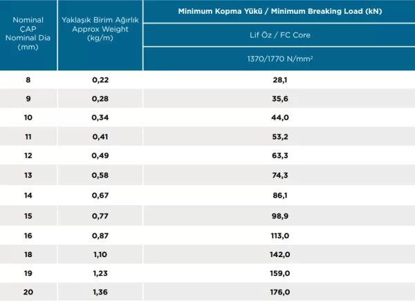
Task: Click breaking load value 98,9
Action: [x=280, y=216]
